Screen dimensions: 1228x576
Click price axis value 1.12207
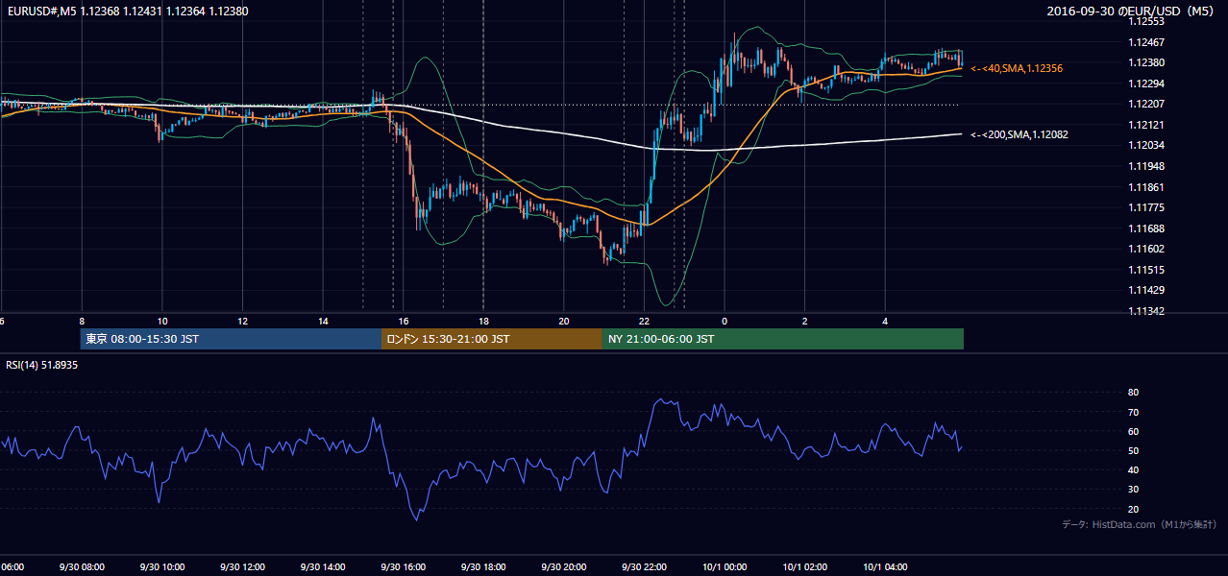(1145, 105)
